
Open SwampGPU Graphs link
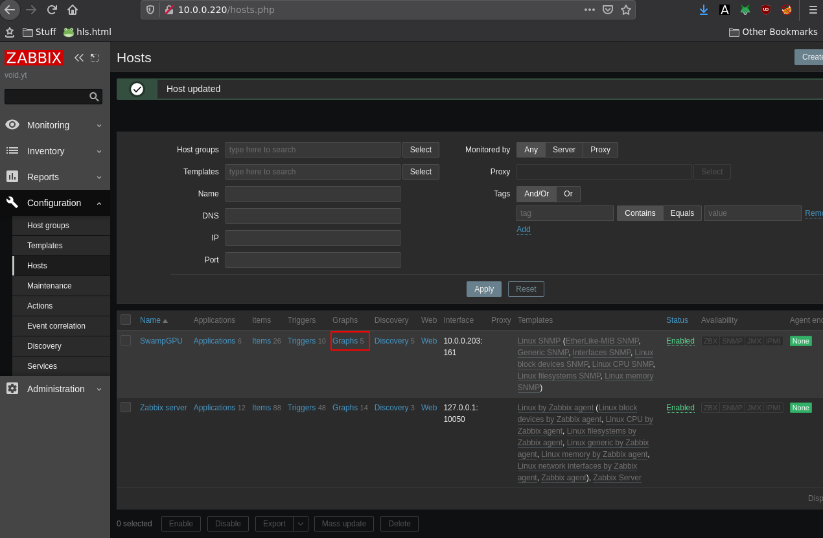(345, 341)
